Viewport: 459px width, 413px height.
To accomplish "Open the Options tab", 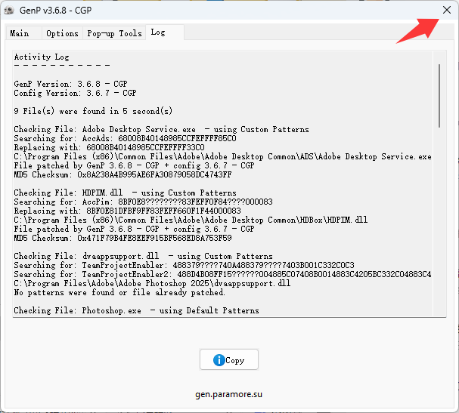I will pyautogui.click(x=62, y=33).
